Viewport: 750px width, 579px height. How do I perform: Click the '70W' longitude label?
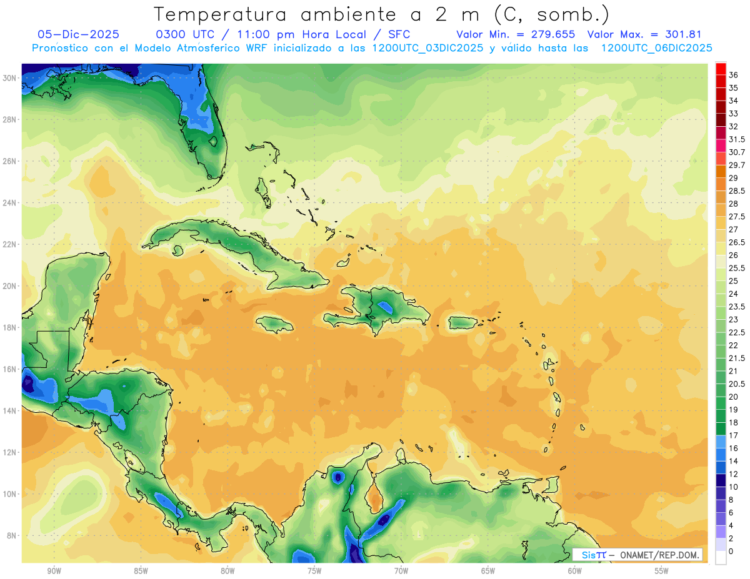401,571
